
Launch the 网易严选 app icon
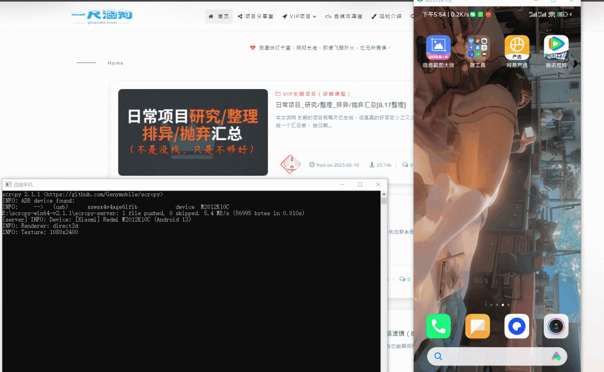[516, 46]
